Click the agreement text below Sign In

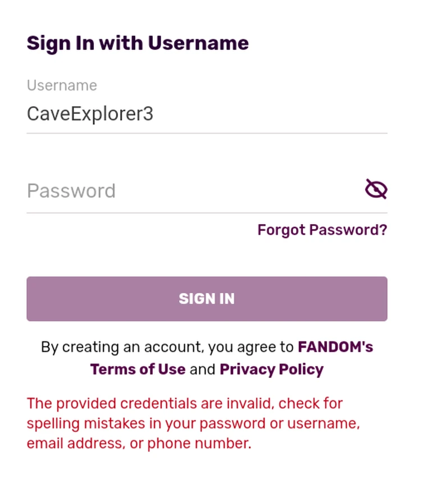207,358
